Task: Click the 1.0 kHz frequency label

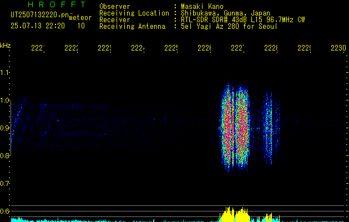Action: click(5, 100)
